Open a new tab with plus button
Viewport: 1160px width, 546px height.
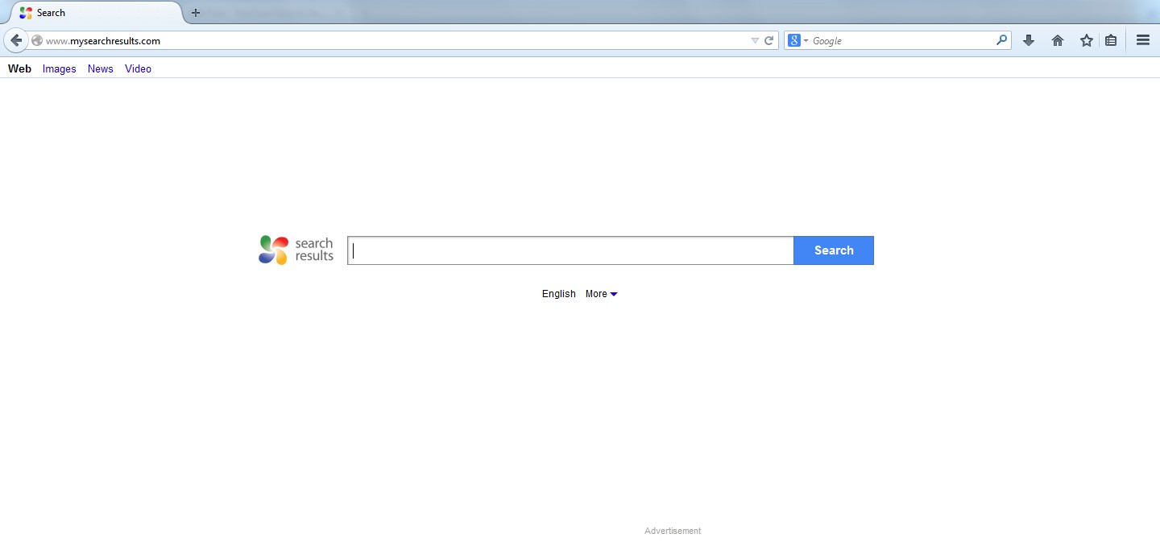point(195,13)
